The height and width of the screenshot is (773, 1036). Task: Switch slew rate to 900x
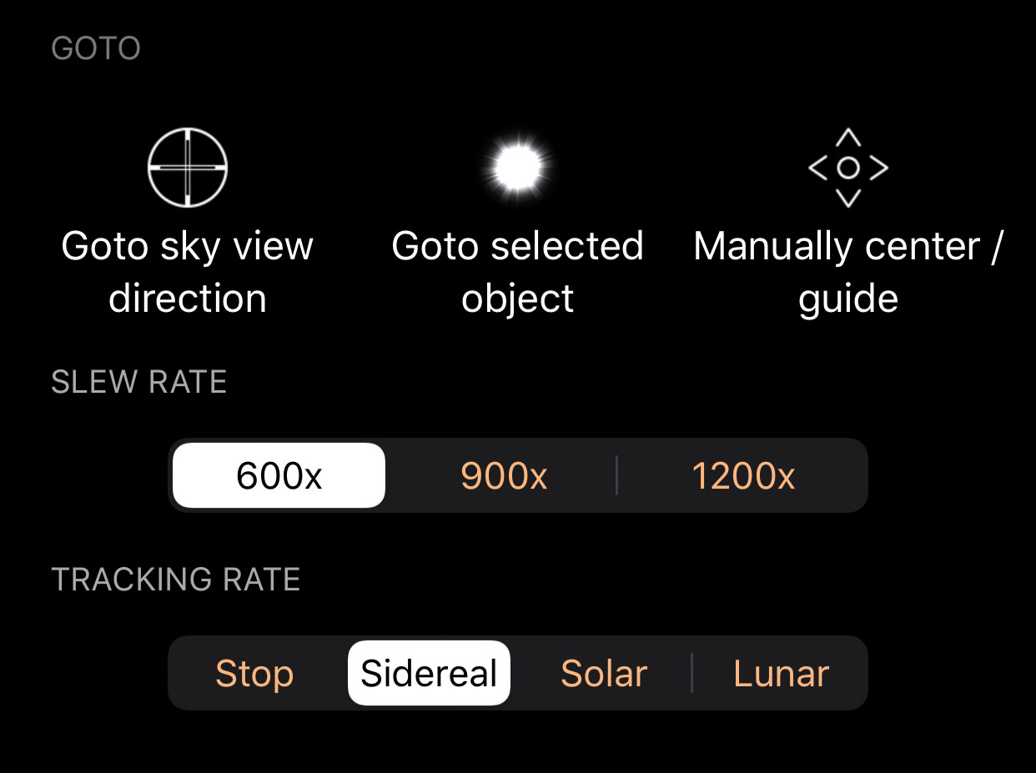504,475
